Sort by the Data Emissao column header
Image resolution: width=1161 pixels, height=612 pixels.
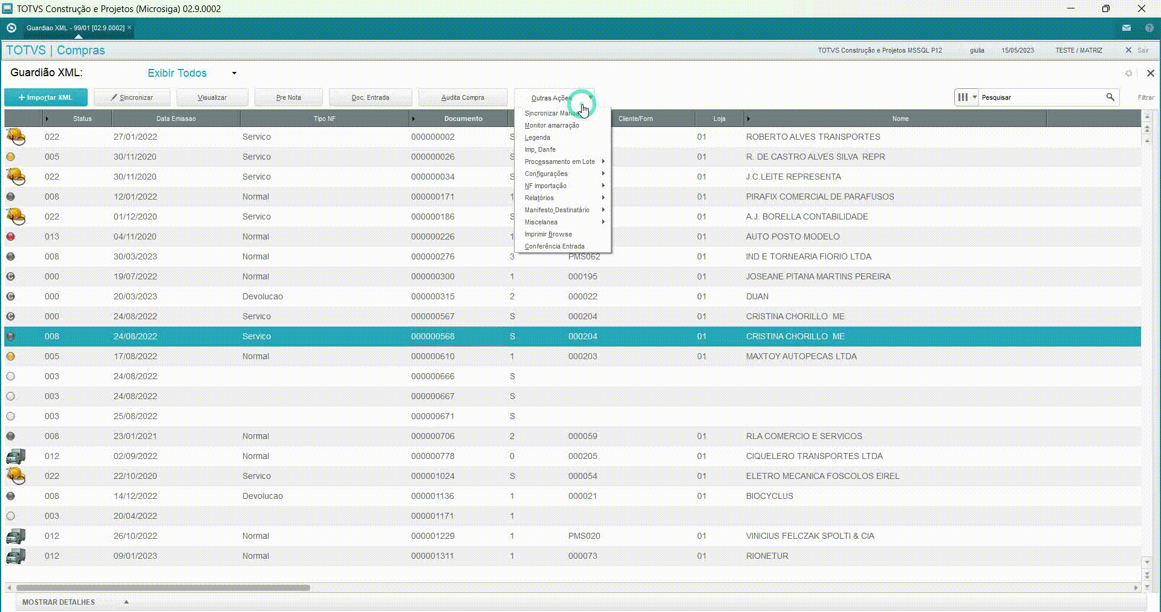point(176,119)
